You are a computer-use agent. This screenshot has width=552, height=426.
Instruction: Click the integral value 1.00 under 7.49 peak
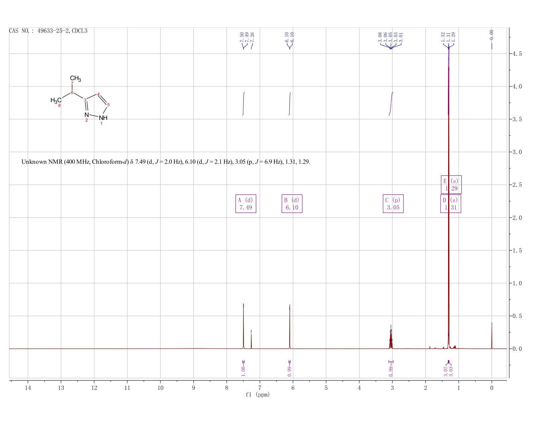243,371
